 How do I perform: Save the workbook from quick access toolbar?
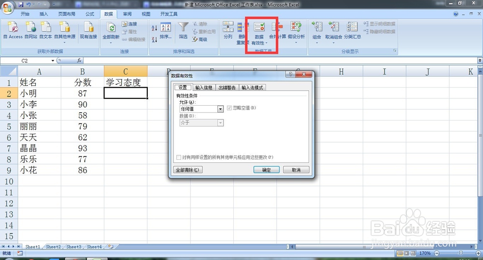coord(21,4)
